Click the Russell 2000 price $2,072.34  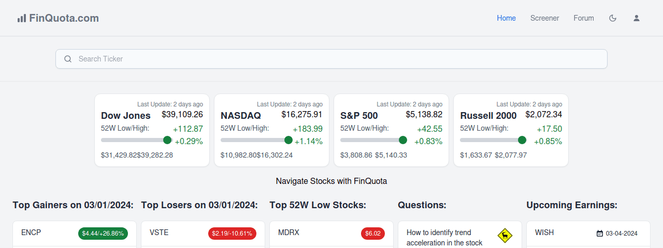click(544, 114)
